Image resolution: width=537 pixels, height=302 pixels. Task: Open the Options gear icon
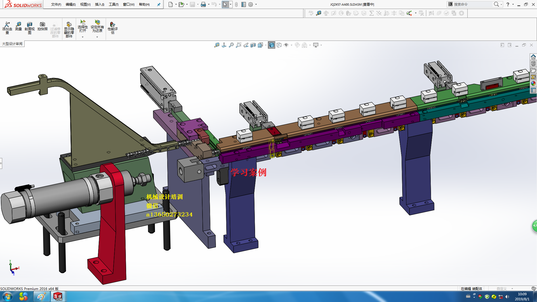click(251, 4)
